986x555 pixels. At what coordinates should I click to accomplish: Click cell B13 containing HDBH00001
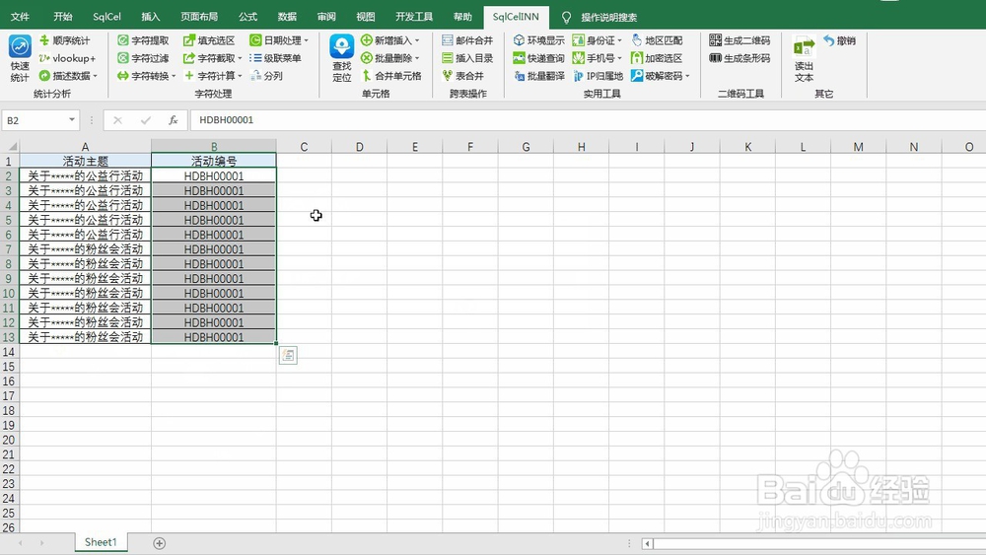(214, 337)
